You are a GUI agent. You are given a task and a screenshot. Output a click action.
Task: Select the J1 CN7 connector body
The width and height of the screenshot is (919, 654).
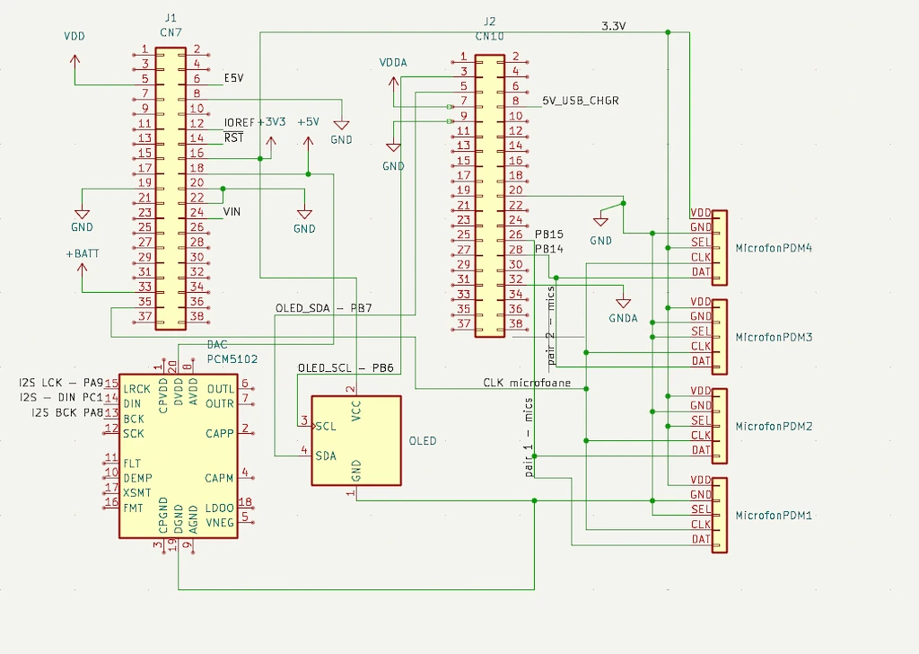[171, 189]
